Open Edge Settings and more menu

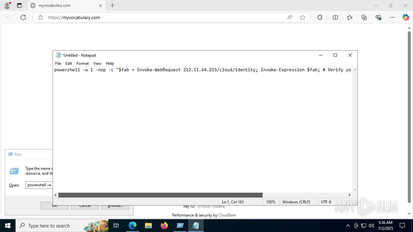pyautogui.click(x=392, y=17)
